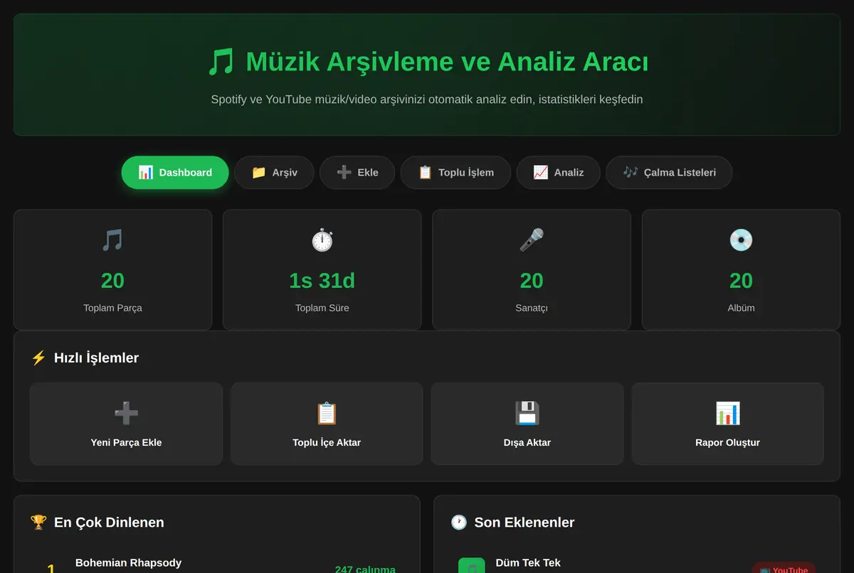The height and width of the screenshot is (573, 854).
Task: Click the clock icon beside Son Eklenenler
Action: click(x=459, y=523)
